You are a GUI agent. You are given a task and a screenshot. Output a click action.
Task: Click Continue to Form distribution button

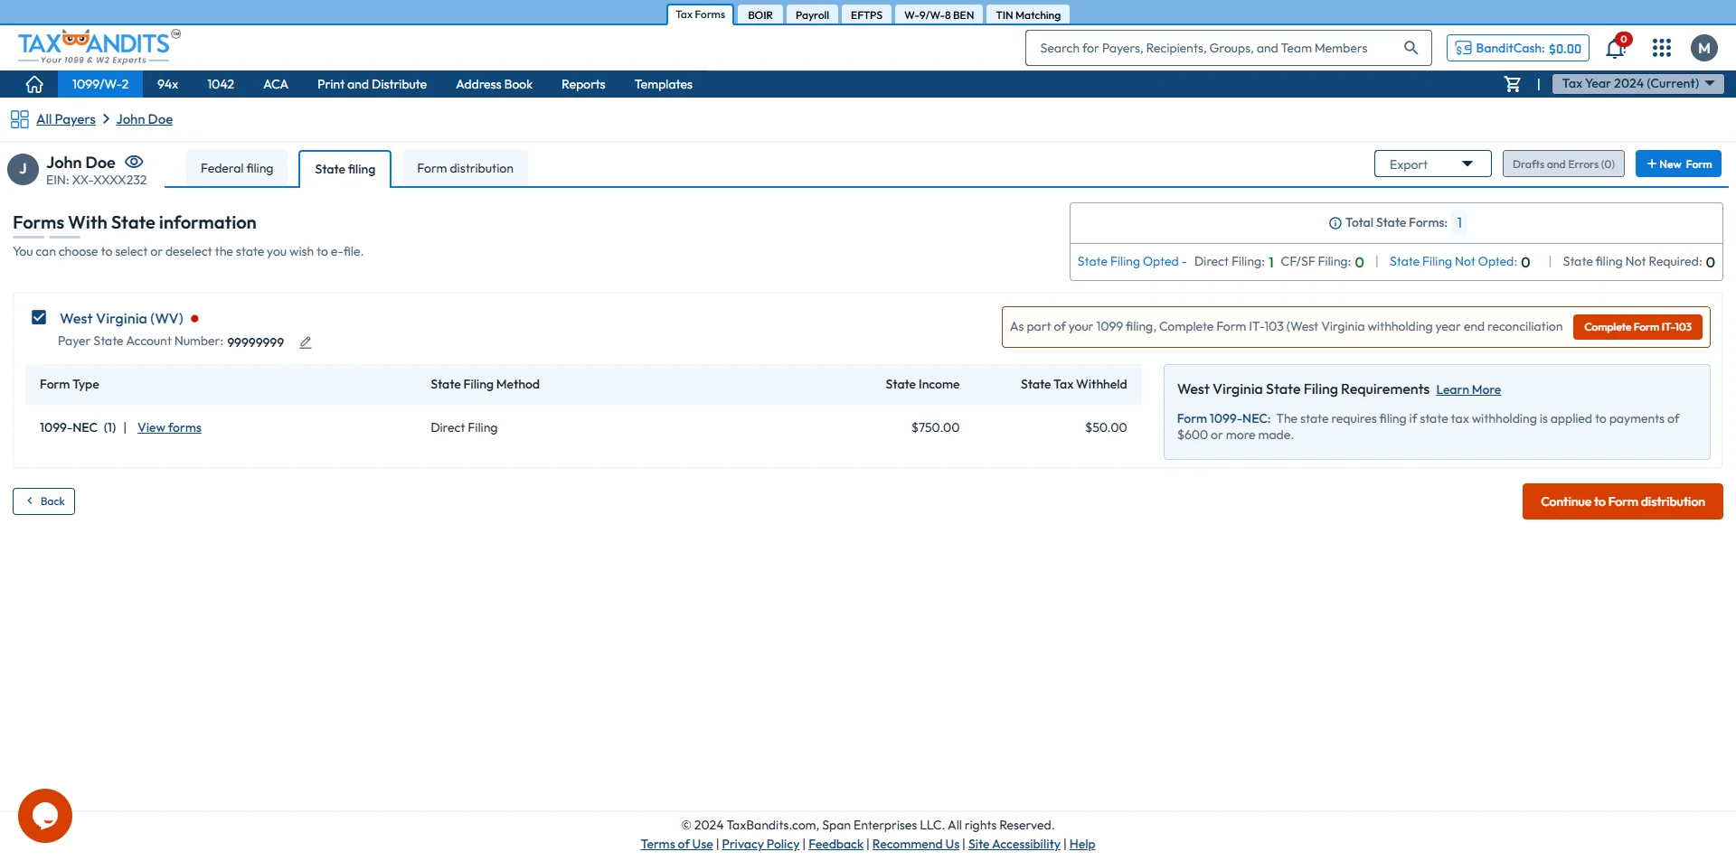(1622, 501)
